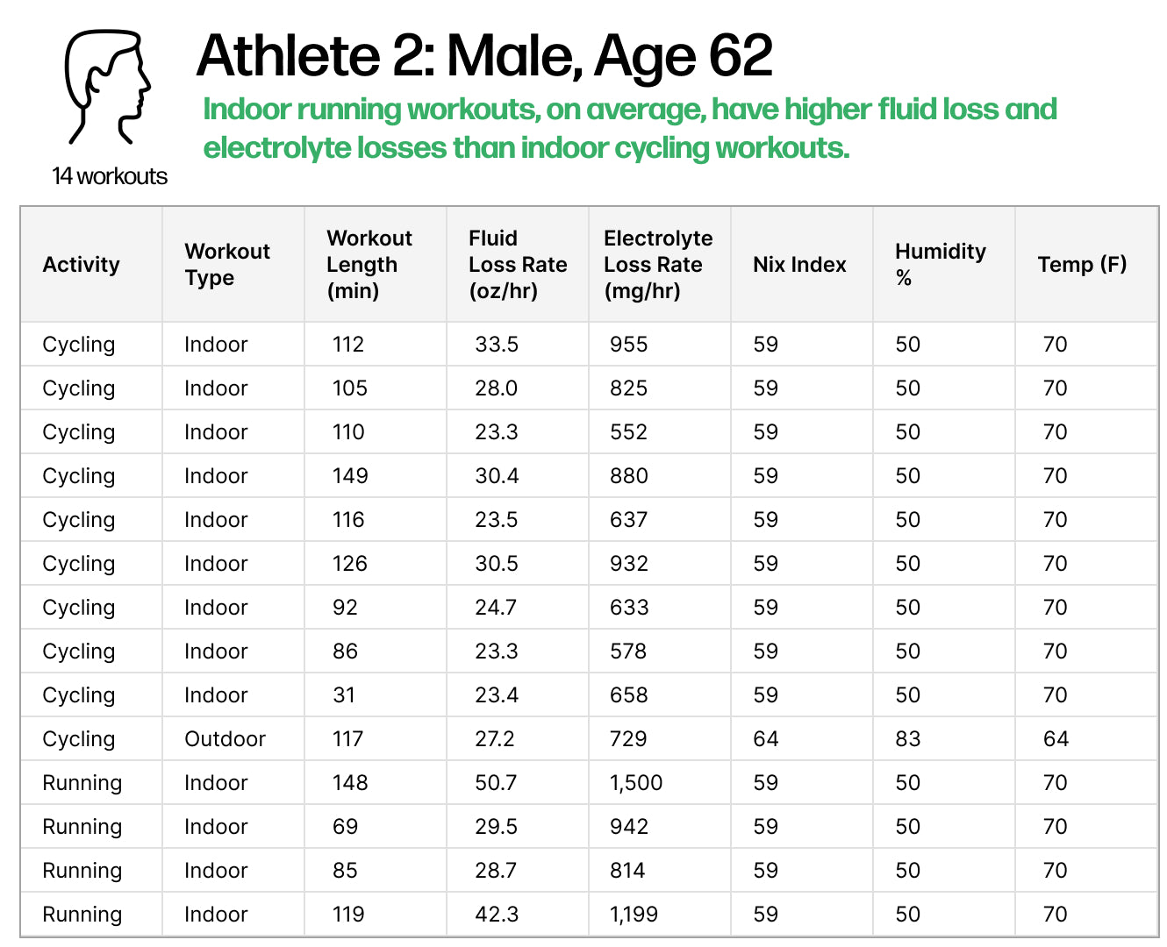1167x947 pixels.
Task: Click the Outdoor workout type cell
Action: [x=225, y=739]
